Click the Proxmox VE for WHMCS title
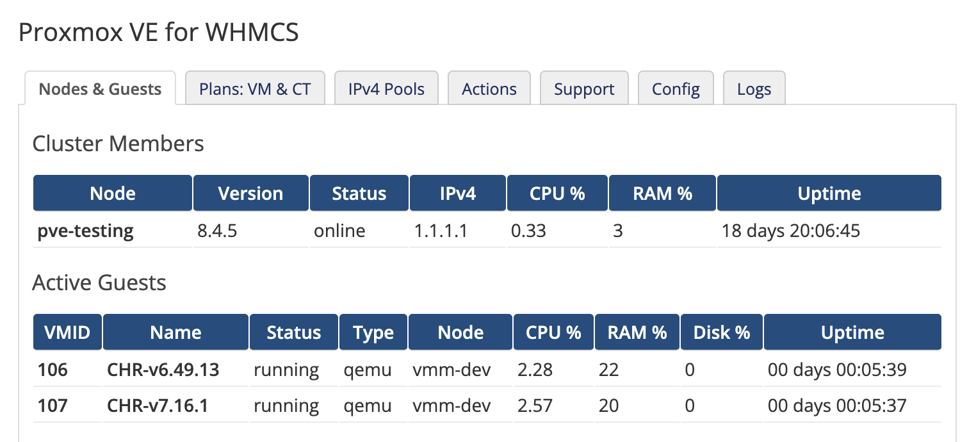This screenshot has width=976, height=442. click(159, 32)
